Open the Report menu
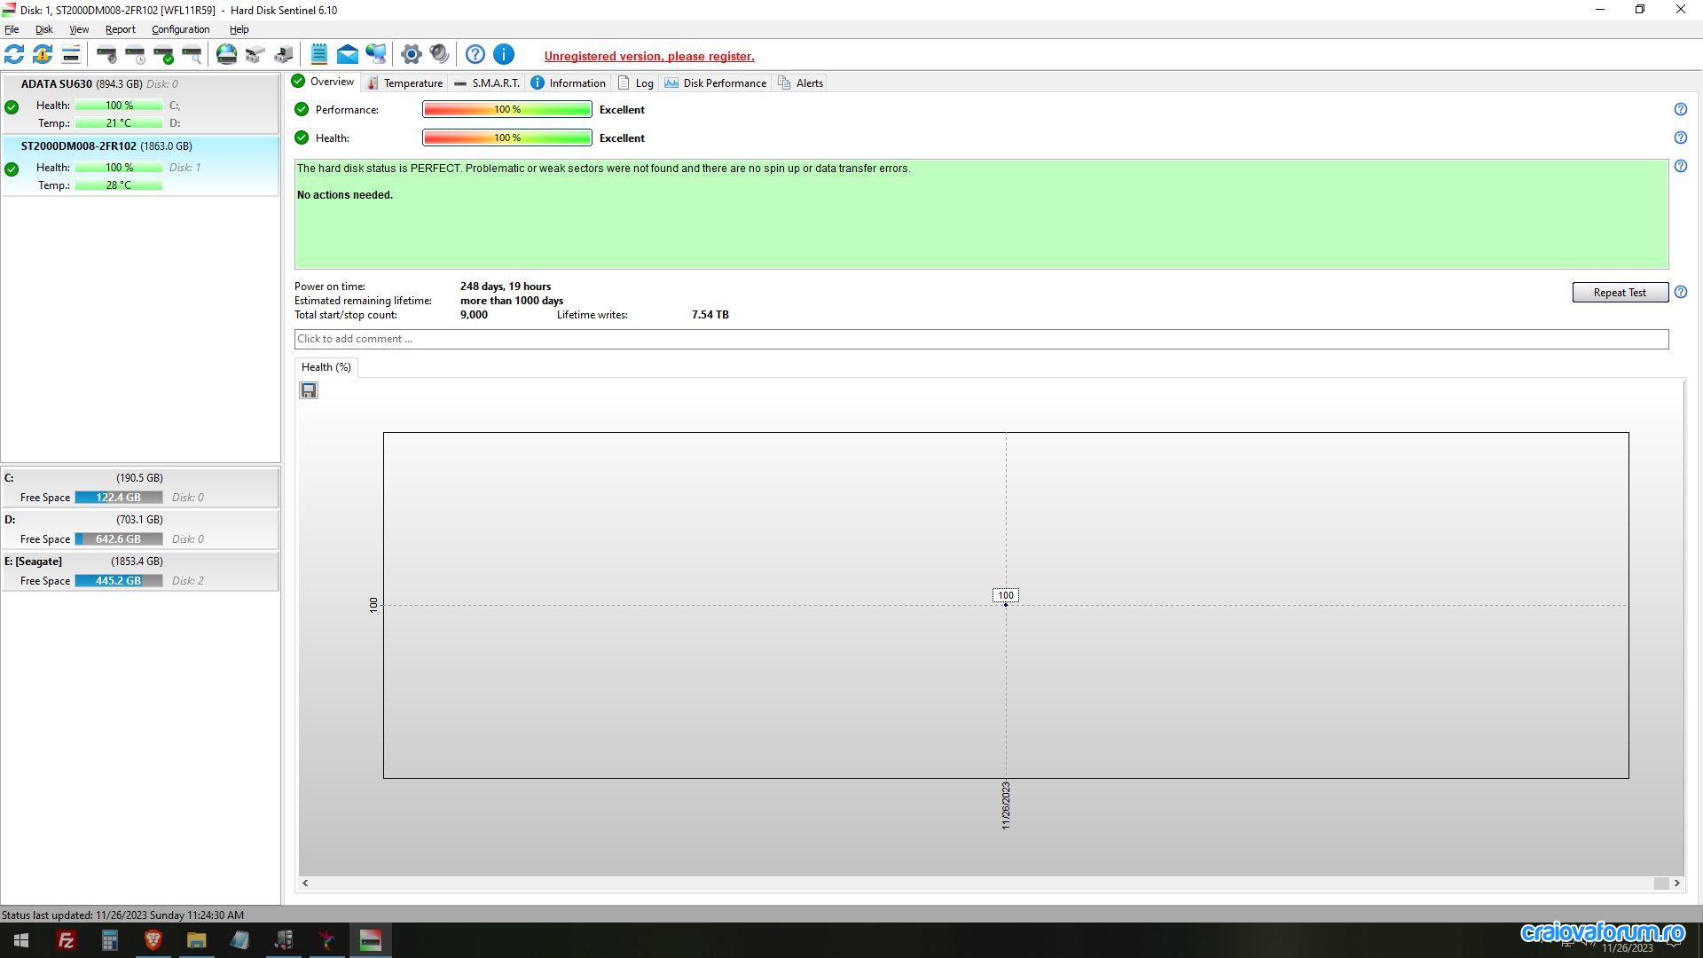The width and height of the screenshot is (1703, 958). pyautogui.click(x=121, y=29)
